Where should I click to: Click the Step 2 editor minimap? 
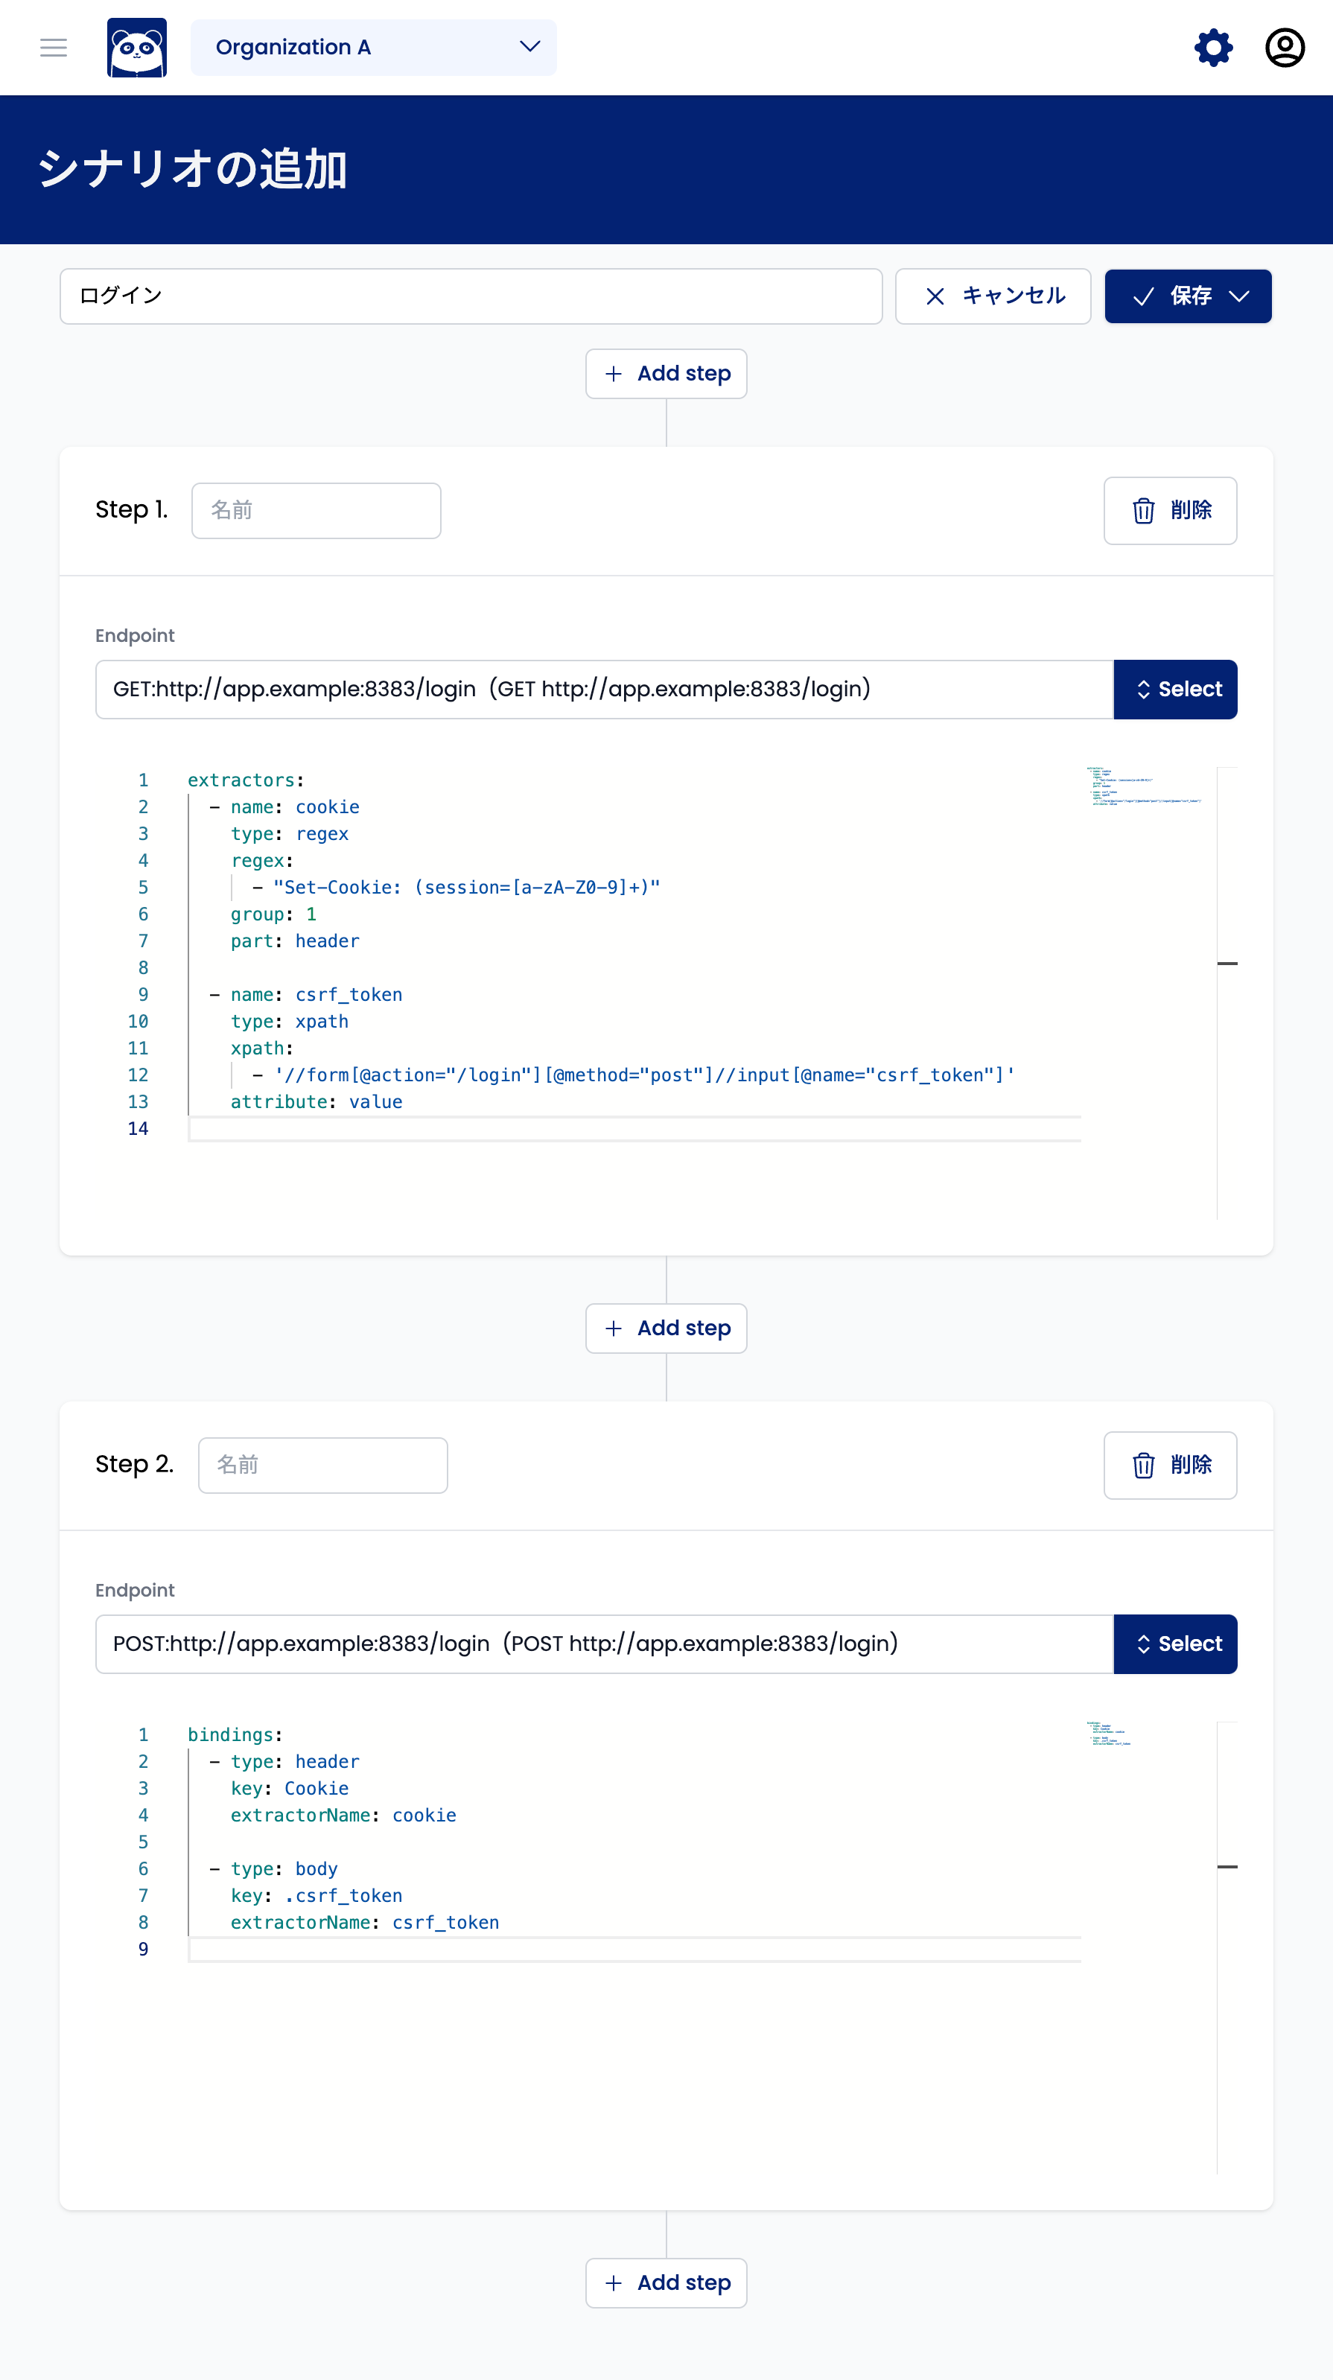[x=1109, y=1734]
